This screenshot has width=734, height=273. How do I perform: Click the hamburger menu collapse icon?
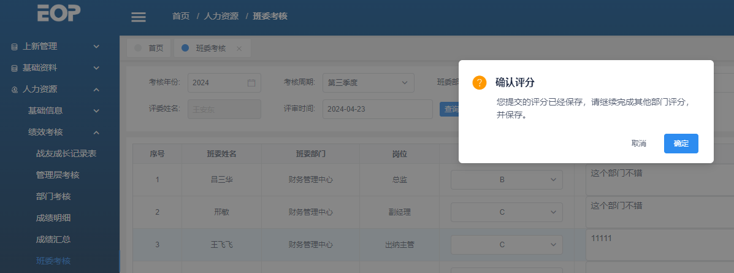point(139,17)
